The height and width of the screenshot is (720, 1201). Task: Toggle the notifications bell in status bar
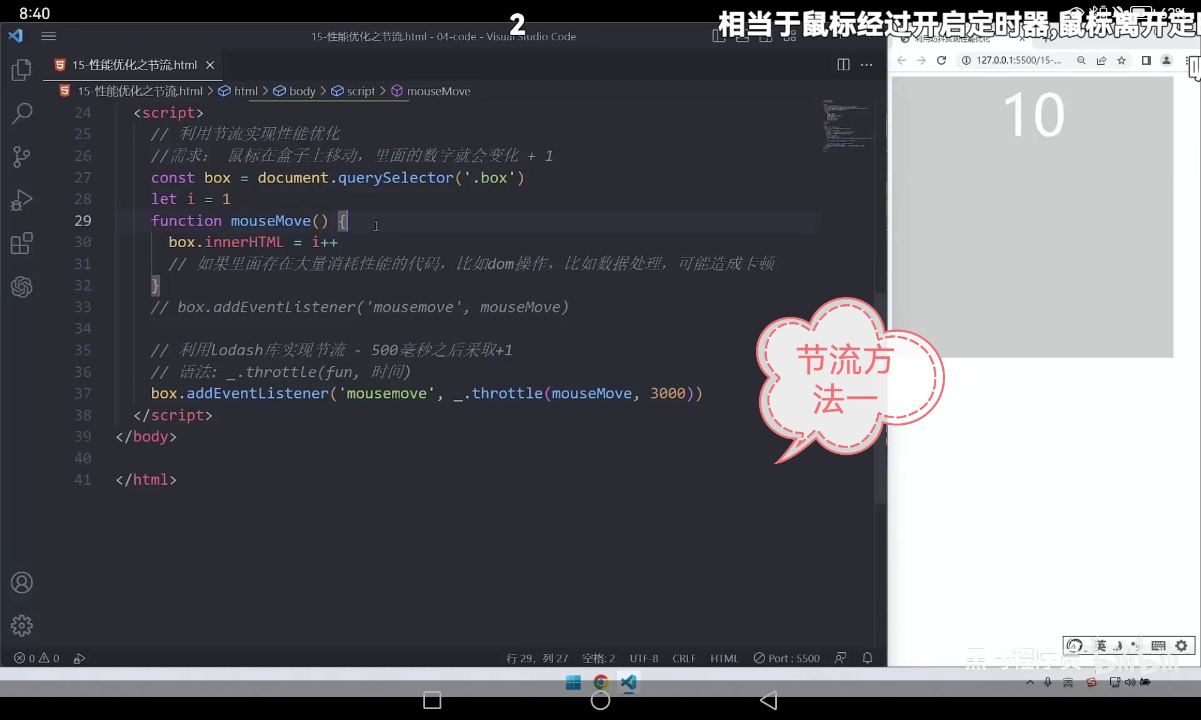[867, 658]
